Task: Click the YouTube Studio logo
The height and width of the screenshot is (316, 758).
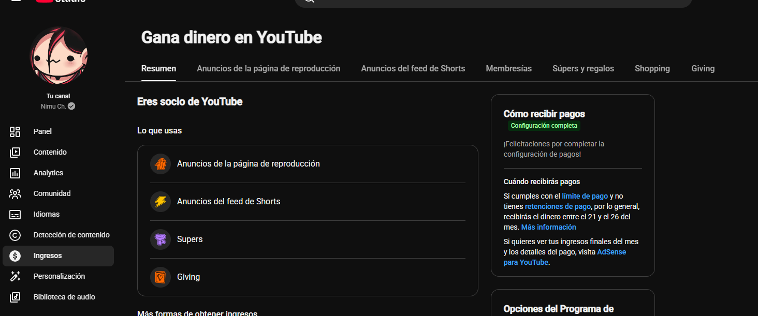Action: coord(61,1)
